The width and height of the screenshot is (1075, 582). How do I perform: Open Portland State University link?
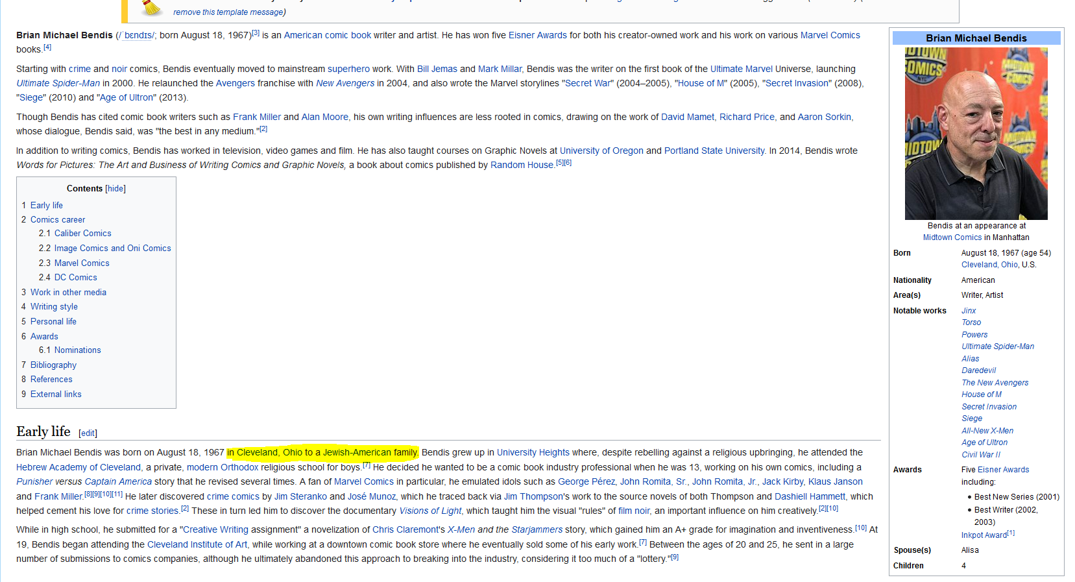tap(714, 151)
